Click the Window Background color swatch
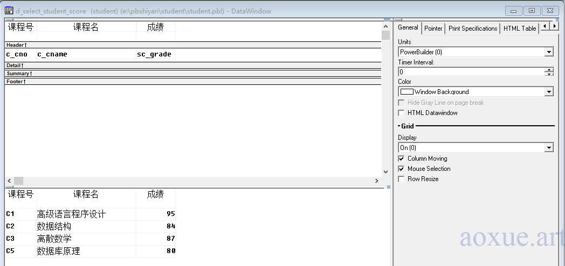Viewport: 565px width, 266px height. point(407,92)
